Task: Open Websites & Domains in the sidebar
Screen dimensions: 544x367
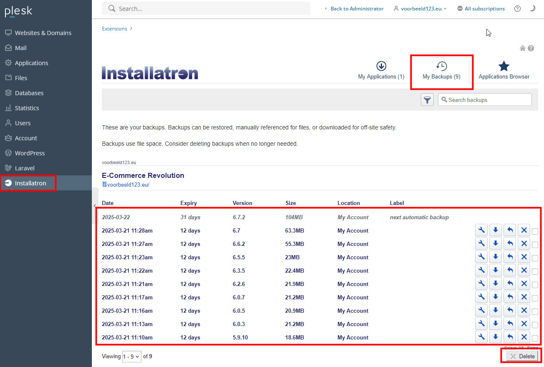Action: pyautogui.click(x=43, y=33)
